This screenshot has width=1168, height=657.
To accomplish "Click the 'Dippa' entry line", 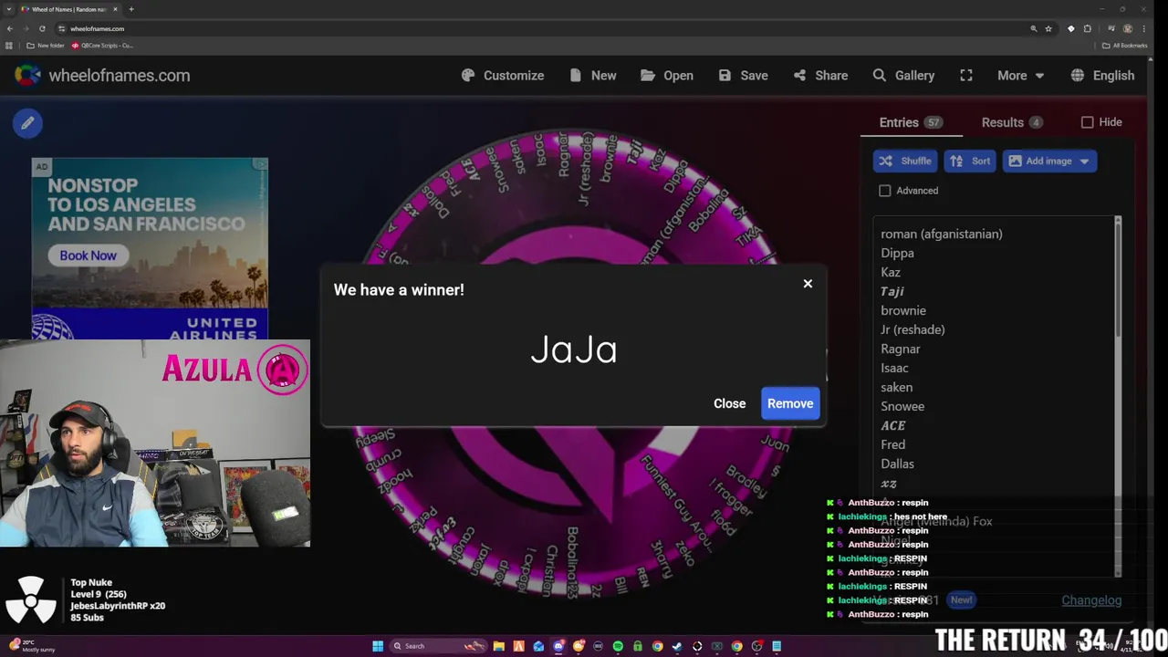I will pos(897,254).
